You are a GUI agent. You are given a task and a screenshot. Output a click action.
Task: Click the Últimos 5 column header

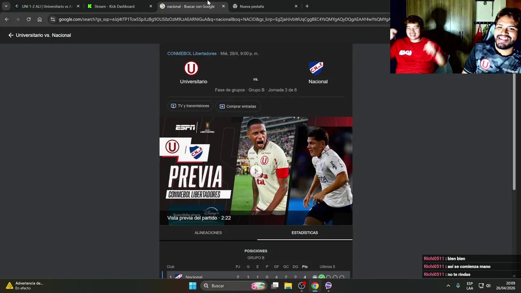click(x=327, y=267)
